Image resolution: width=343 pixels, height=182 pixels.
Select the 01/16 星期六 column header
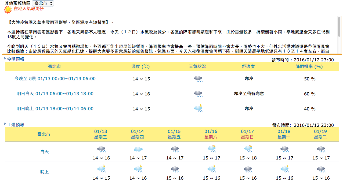(211, 134)
